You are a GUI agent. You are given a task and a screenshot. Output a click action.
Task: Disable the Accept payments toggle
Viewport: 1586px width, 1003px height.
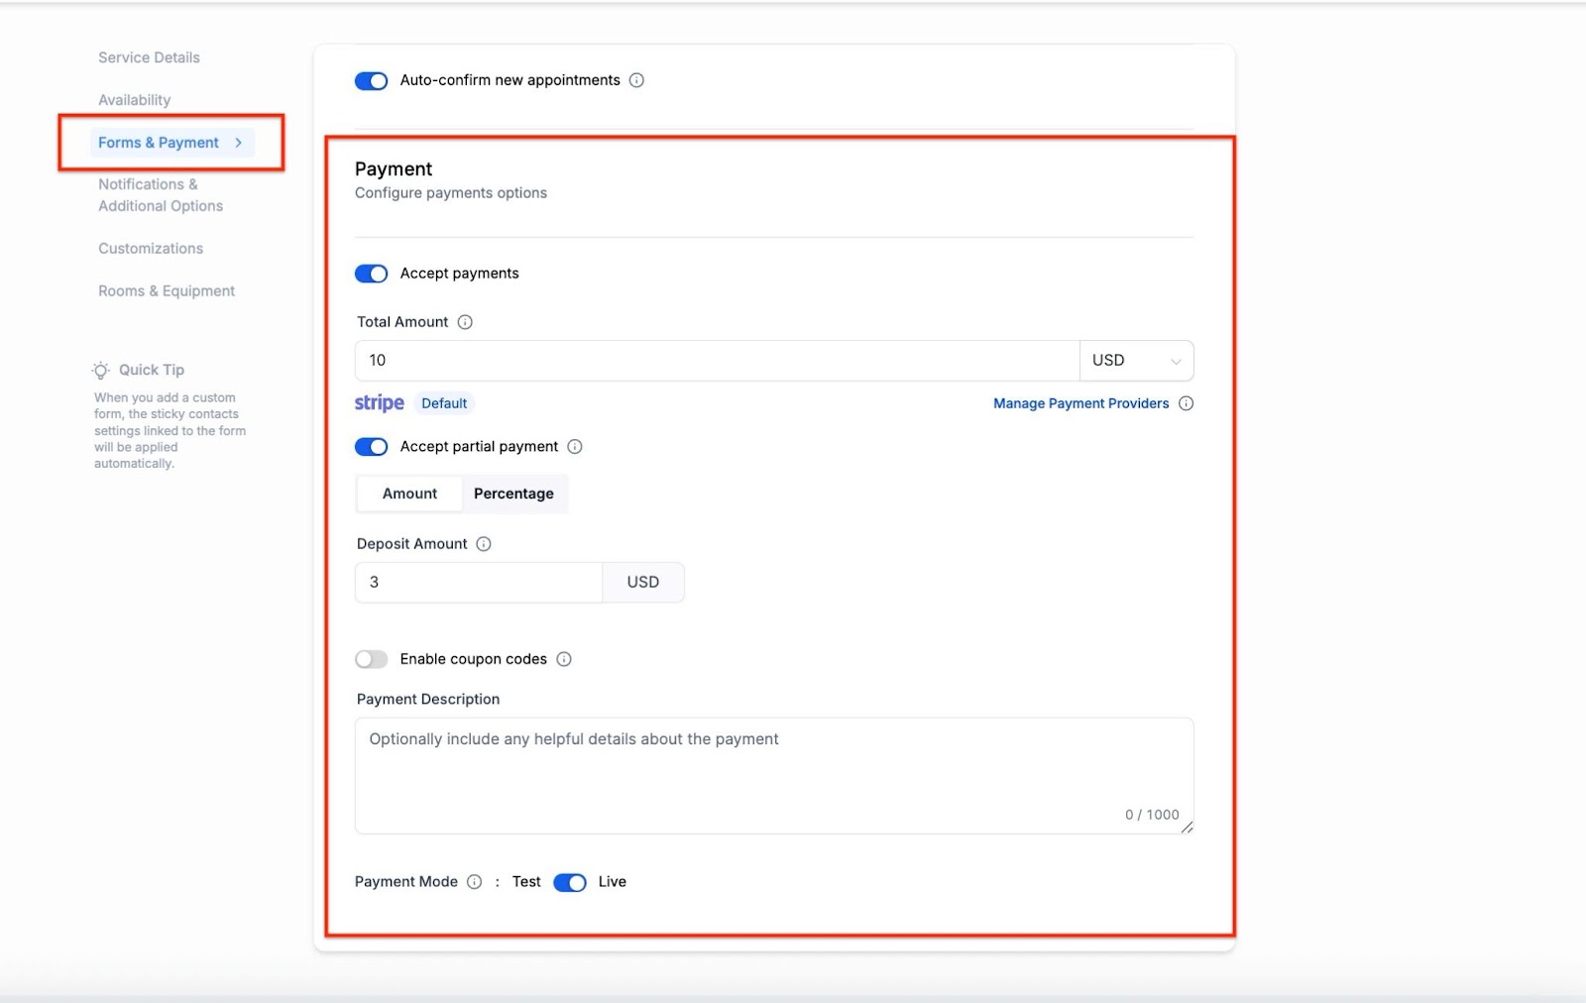[x=372, y=274]
